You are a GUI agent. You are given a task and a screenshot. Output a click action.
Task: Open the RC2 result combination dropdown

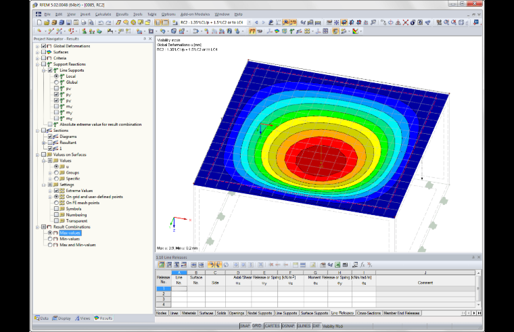[x=250, y=22]
